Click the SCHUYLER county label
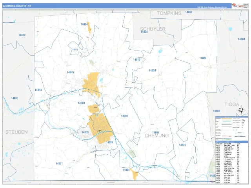251x188 pixels. pyautogui.click(x=153, y=29)
